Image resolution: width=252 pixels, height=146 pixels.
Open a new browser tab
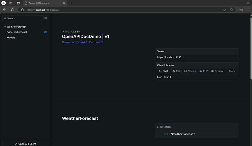pos(71,3)
